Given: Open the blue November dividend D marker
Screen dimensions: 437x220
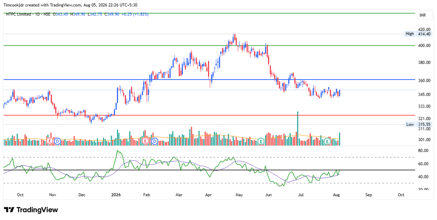Looking at the screenshot, I should tap(58, 140).
